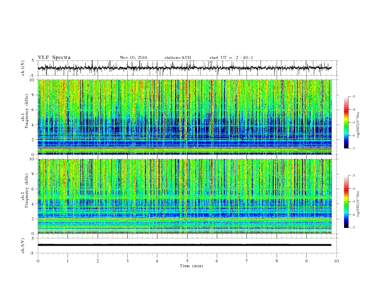The width and height of the screenshot is (379, 293).
Task: Click lower colorbar log(PSD)(V²/Hz) label
Action: (358, 203)
